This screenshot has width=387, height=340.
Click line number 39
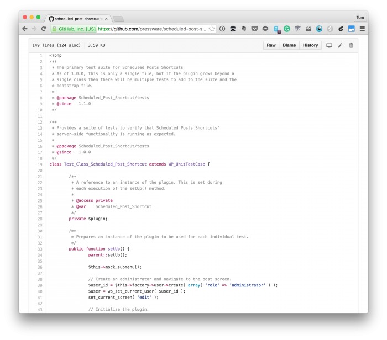click(40, 285)
